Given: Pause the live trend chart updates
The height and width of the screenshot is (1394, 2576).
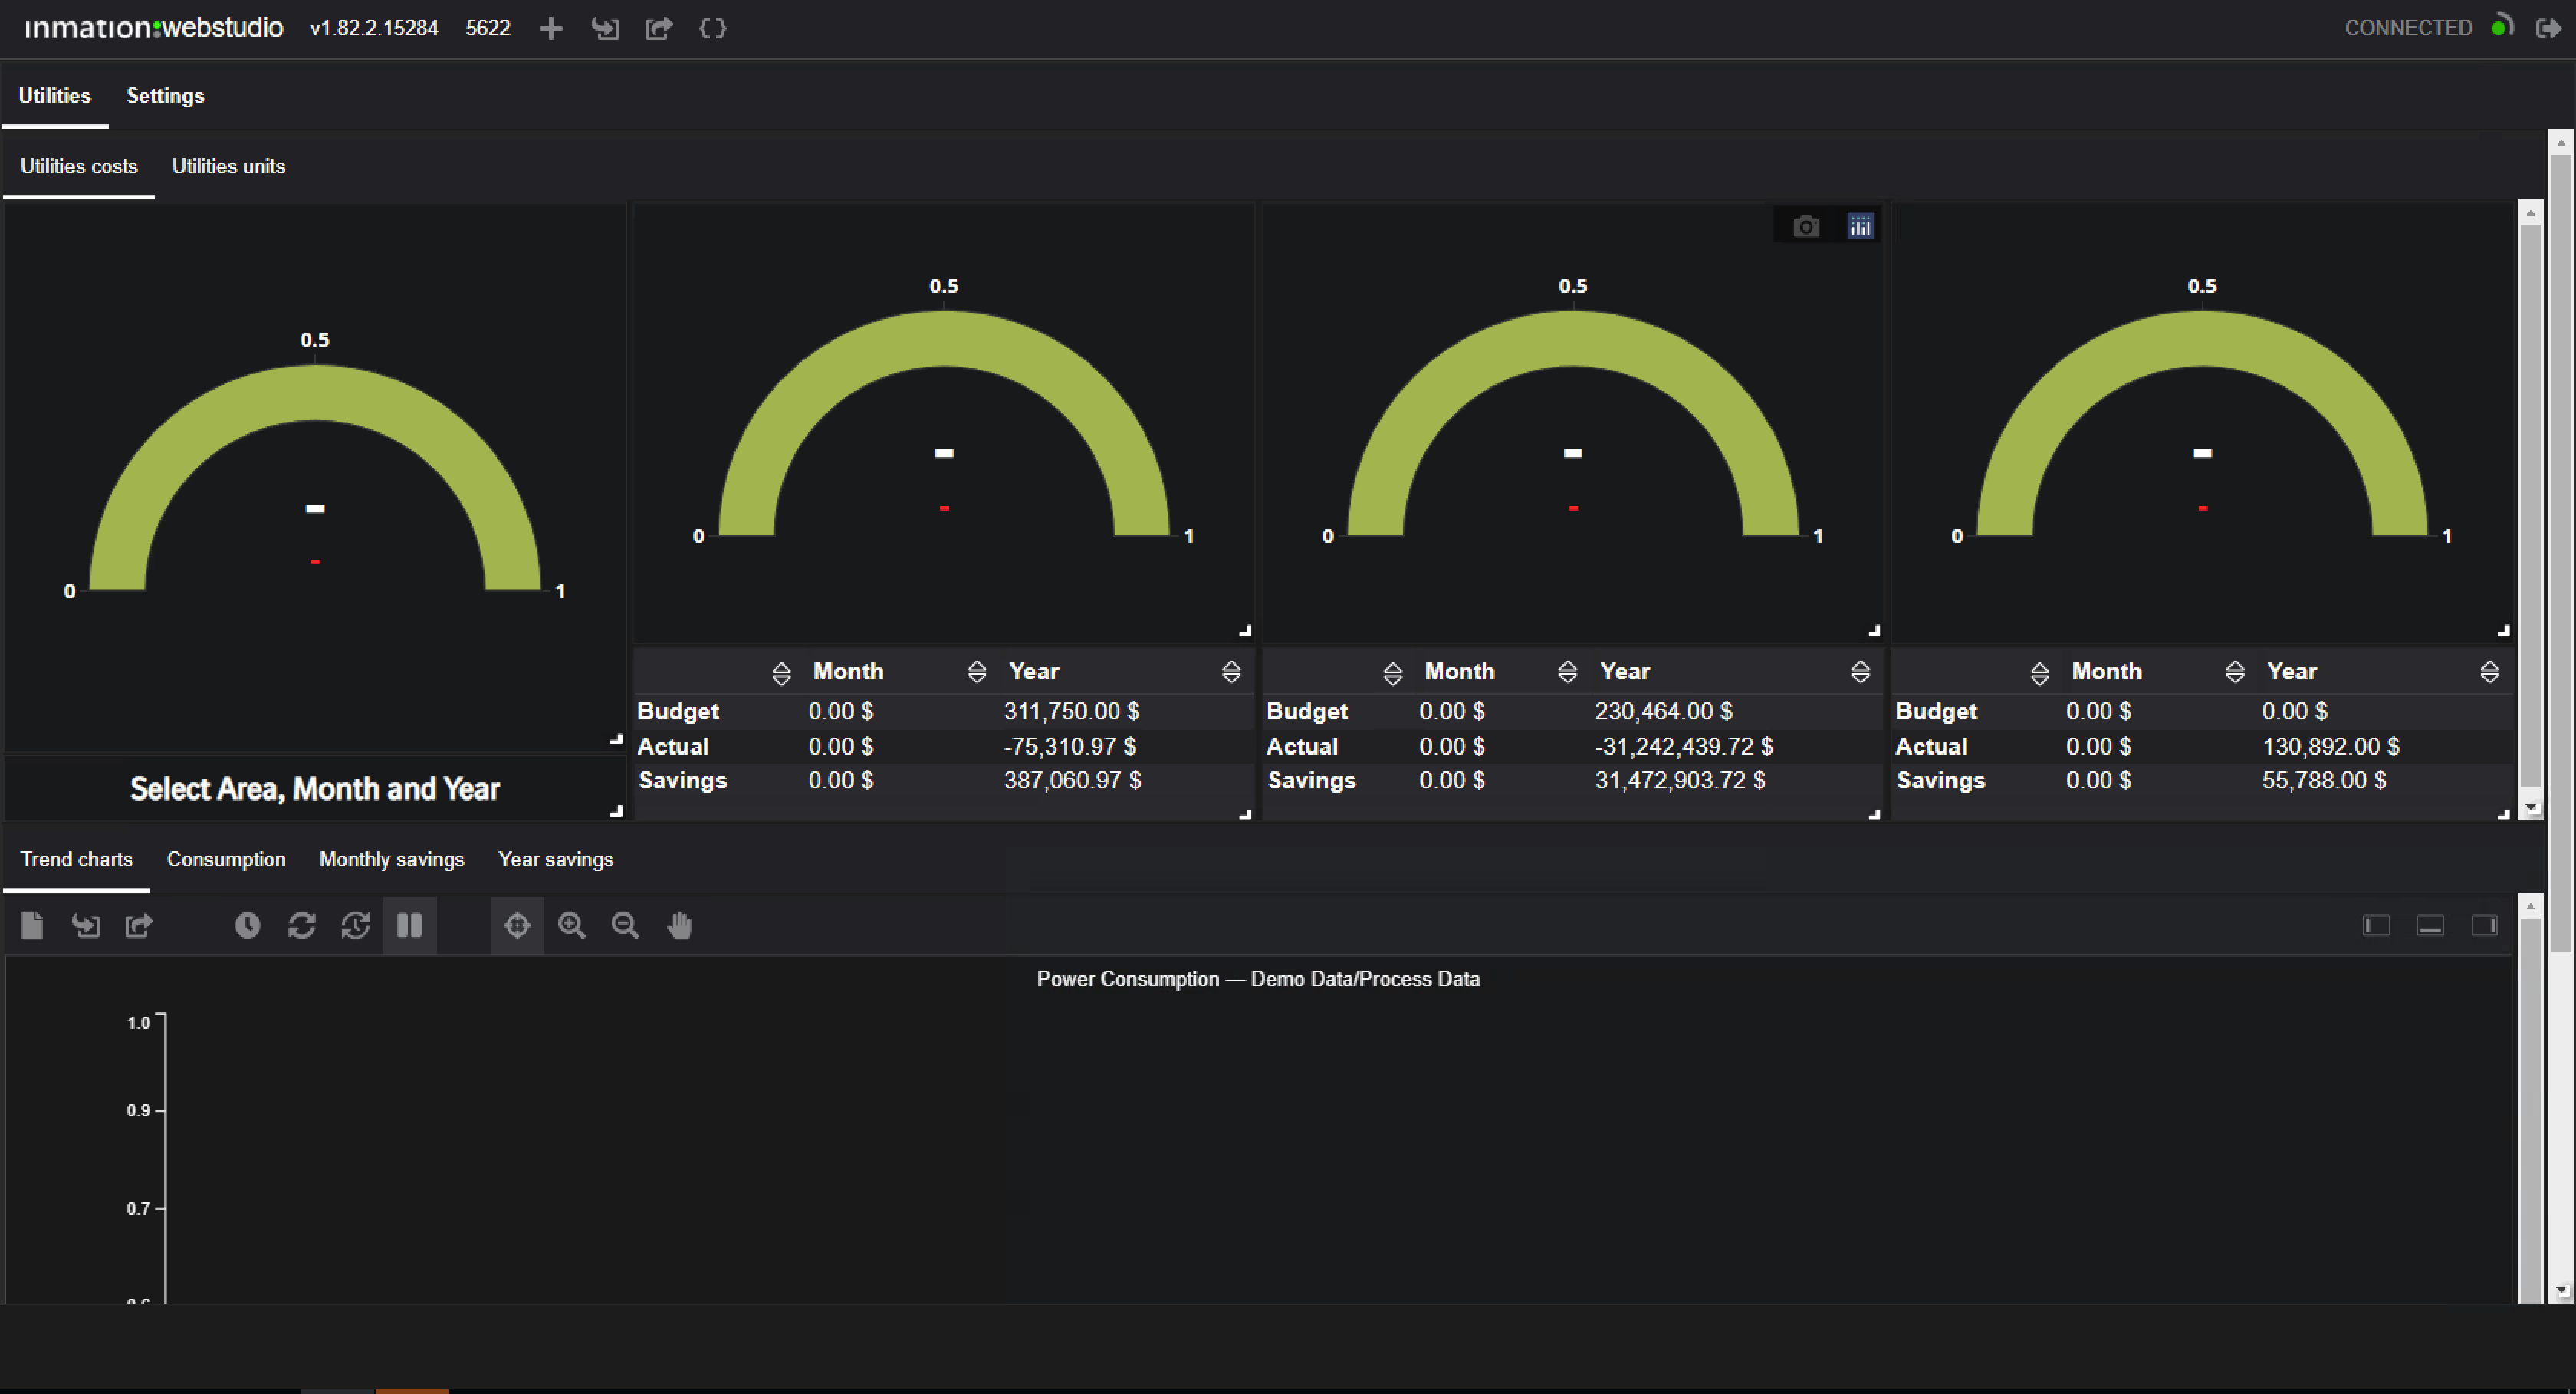Looking at the screenshot, I should click(410, 925).
